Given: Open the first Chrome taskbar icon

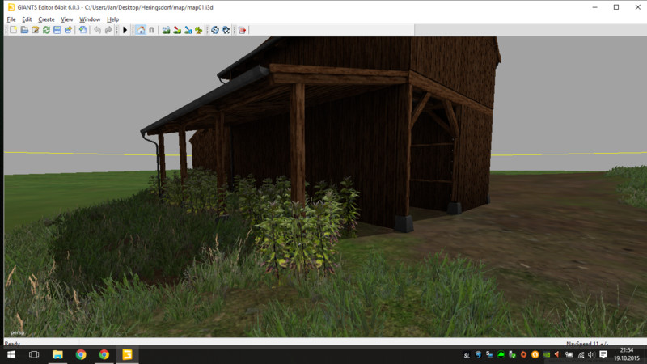Looking at the screenshot, I should [81, 354].
